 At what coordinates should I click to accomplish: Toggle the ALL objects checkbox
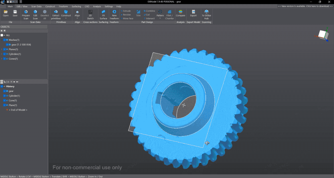2,35
